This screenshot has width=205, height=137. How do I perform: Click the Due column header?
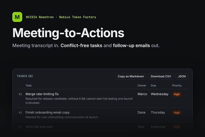click(x=153, y=85)
